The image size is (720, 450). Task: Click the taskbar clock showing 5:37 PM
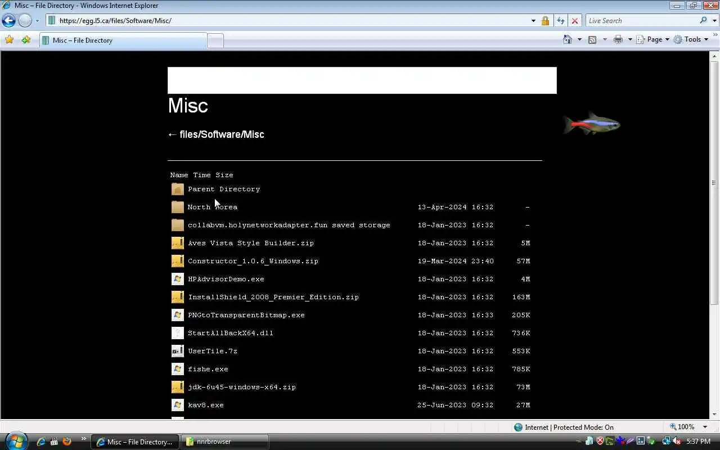tap(698, 442)
